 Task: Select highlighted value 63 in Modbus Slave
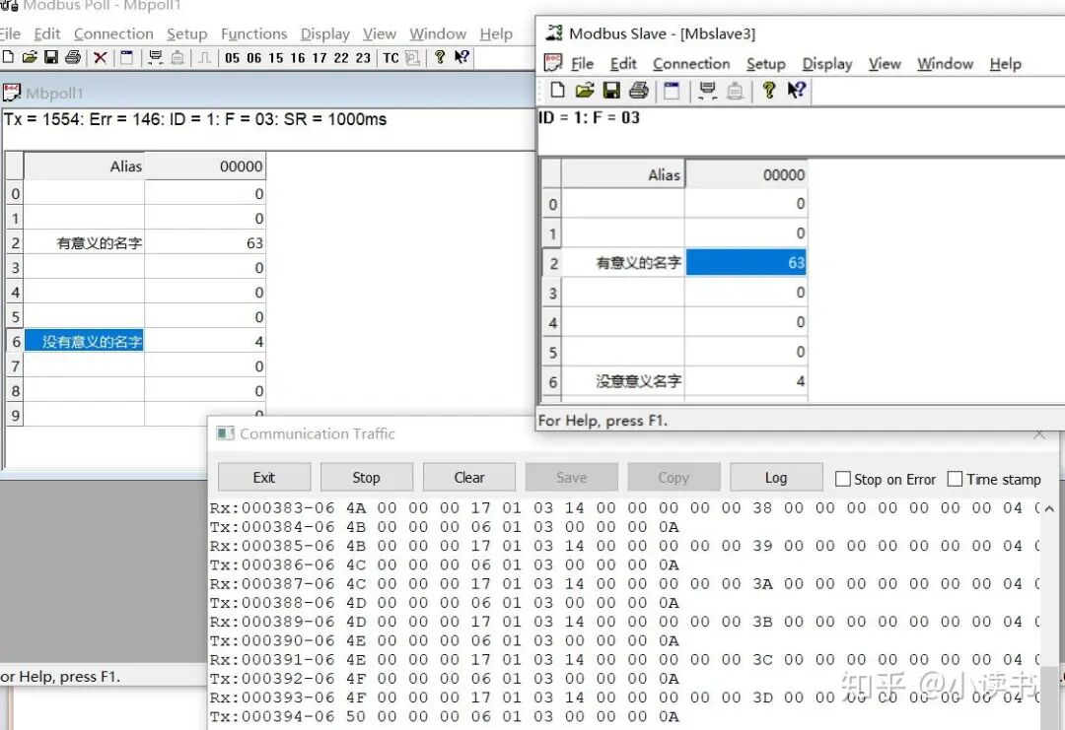click(745, 263)
